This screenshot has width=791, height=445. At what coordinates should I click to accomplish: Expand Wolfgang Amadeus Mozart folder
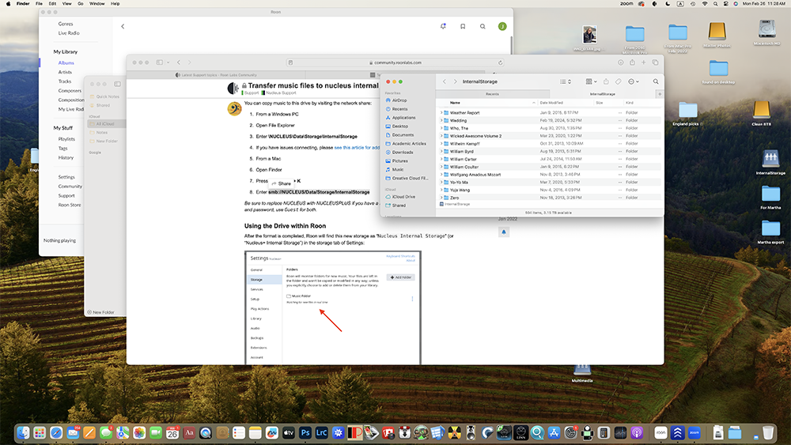pyautogui.click(x=441, y=175)
